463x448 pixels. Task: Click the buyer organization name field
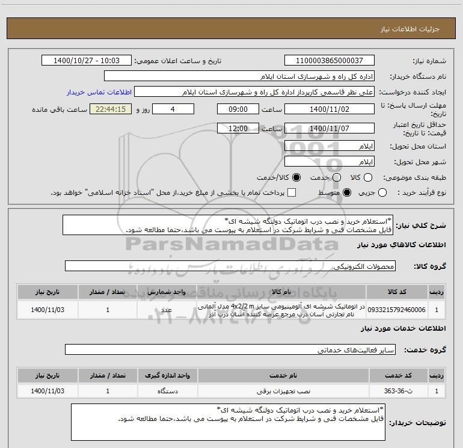(x=239, y=76)
